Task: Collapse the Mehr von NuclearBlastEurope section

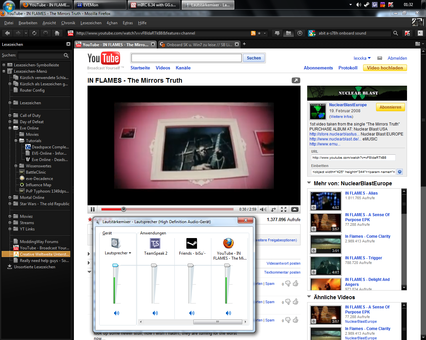Action: click(x=309, y=183)
